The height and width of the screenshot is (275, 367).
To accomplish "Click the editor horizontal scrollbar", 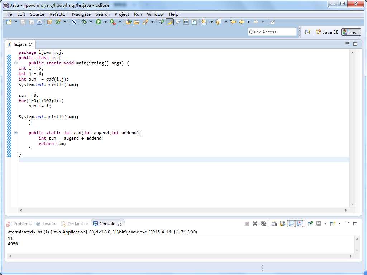I will (183, 210).
